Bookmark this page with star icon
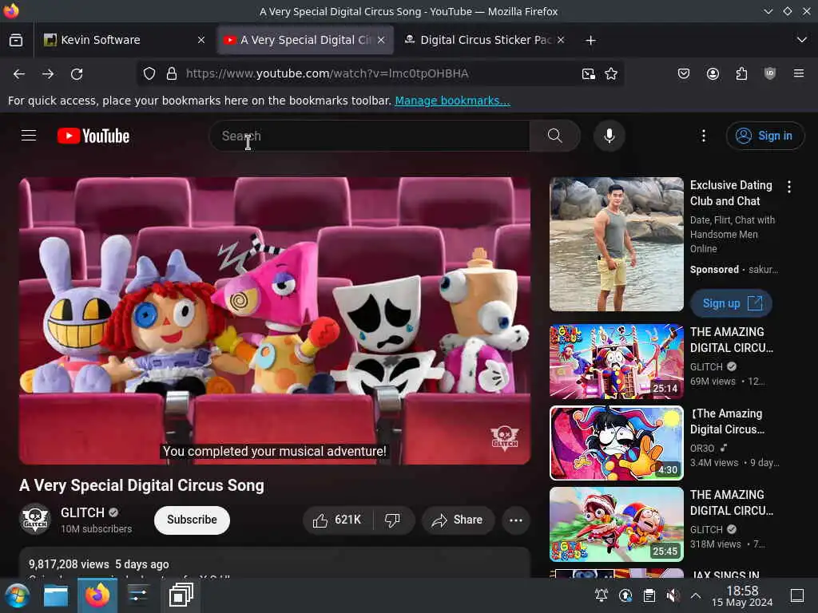This screenshot has width=818, height=613. [x=611, y=73]
